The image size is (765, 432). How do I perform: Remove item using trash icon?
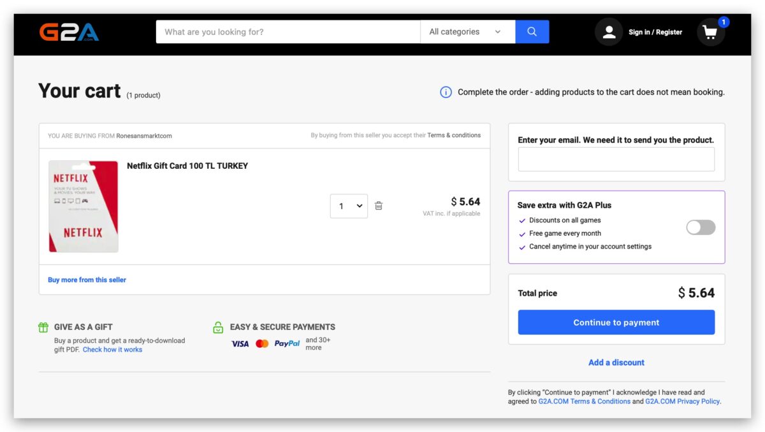click(379, 206)
